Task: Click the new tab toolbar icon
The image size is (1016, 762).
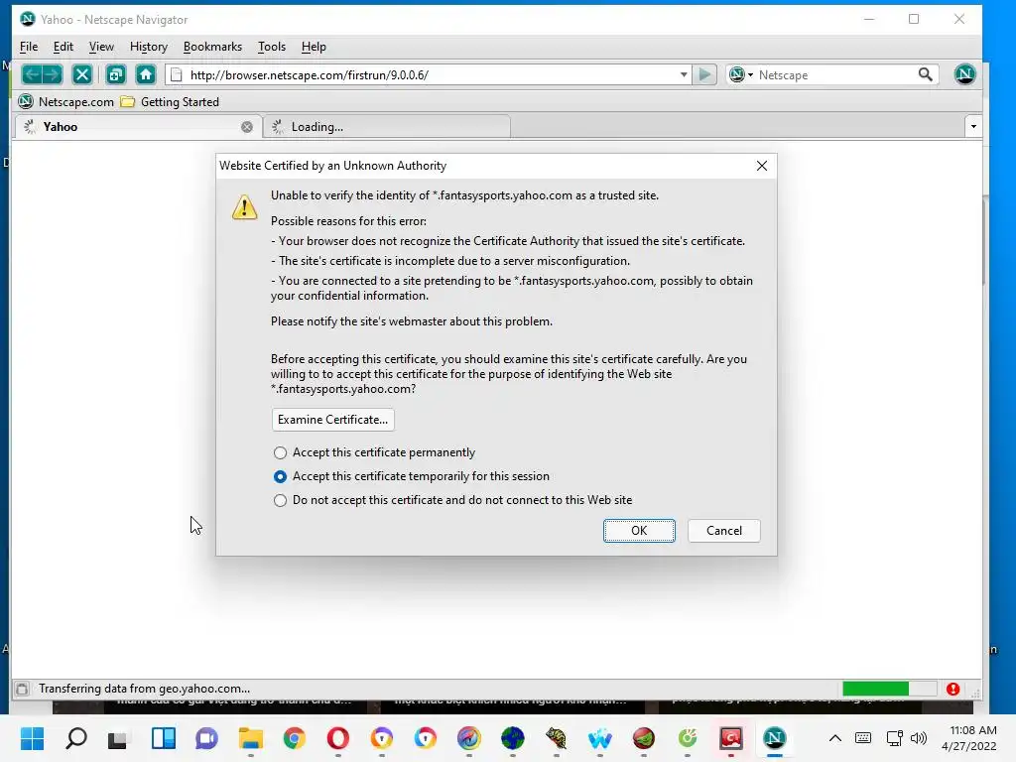Action: tap(115, 74)
